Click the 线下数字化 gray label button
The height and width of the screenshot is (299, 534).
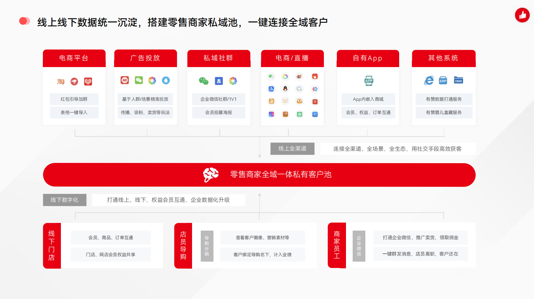pos(65,200)
